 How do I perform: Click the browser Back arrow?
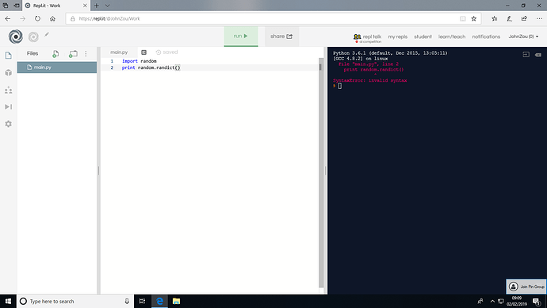pos(8,18)
